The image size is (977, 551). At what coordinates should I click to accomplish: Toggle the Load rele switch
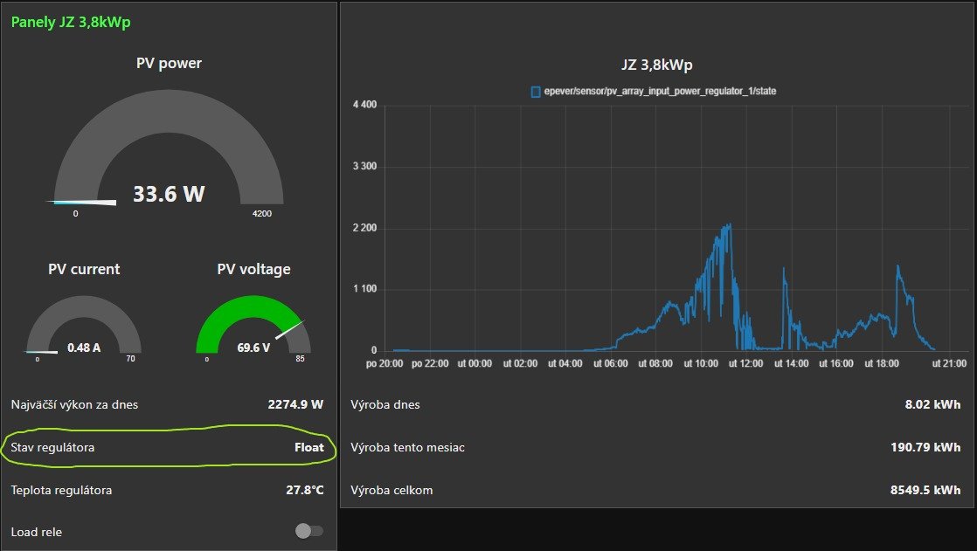click(x=309, y=531)
